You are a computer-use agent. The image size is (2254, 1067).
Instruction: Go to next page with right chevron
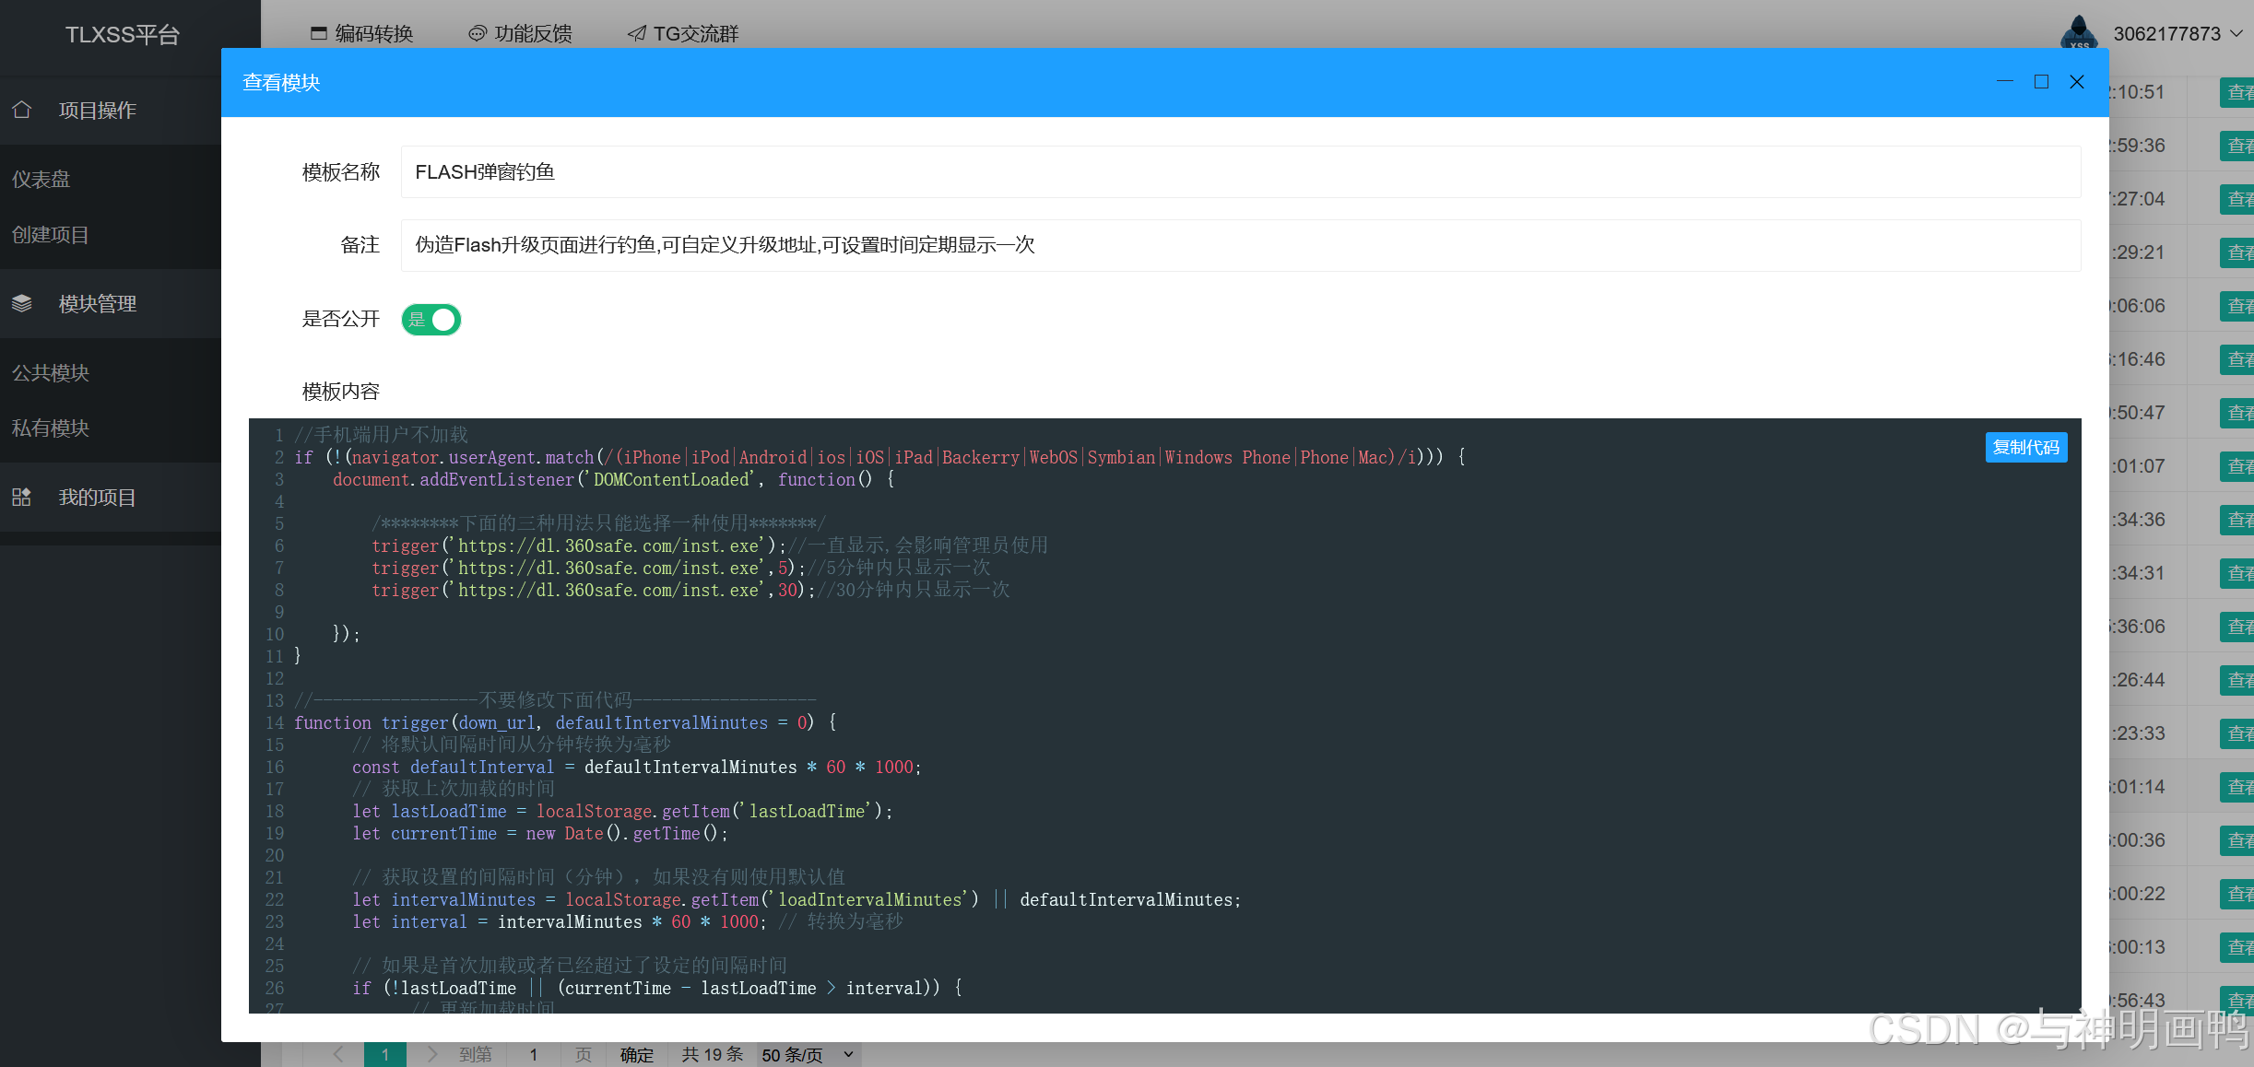[431, 1054]
